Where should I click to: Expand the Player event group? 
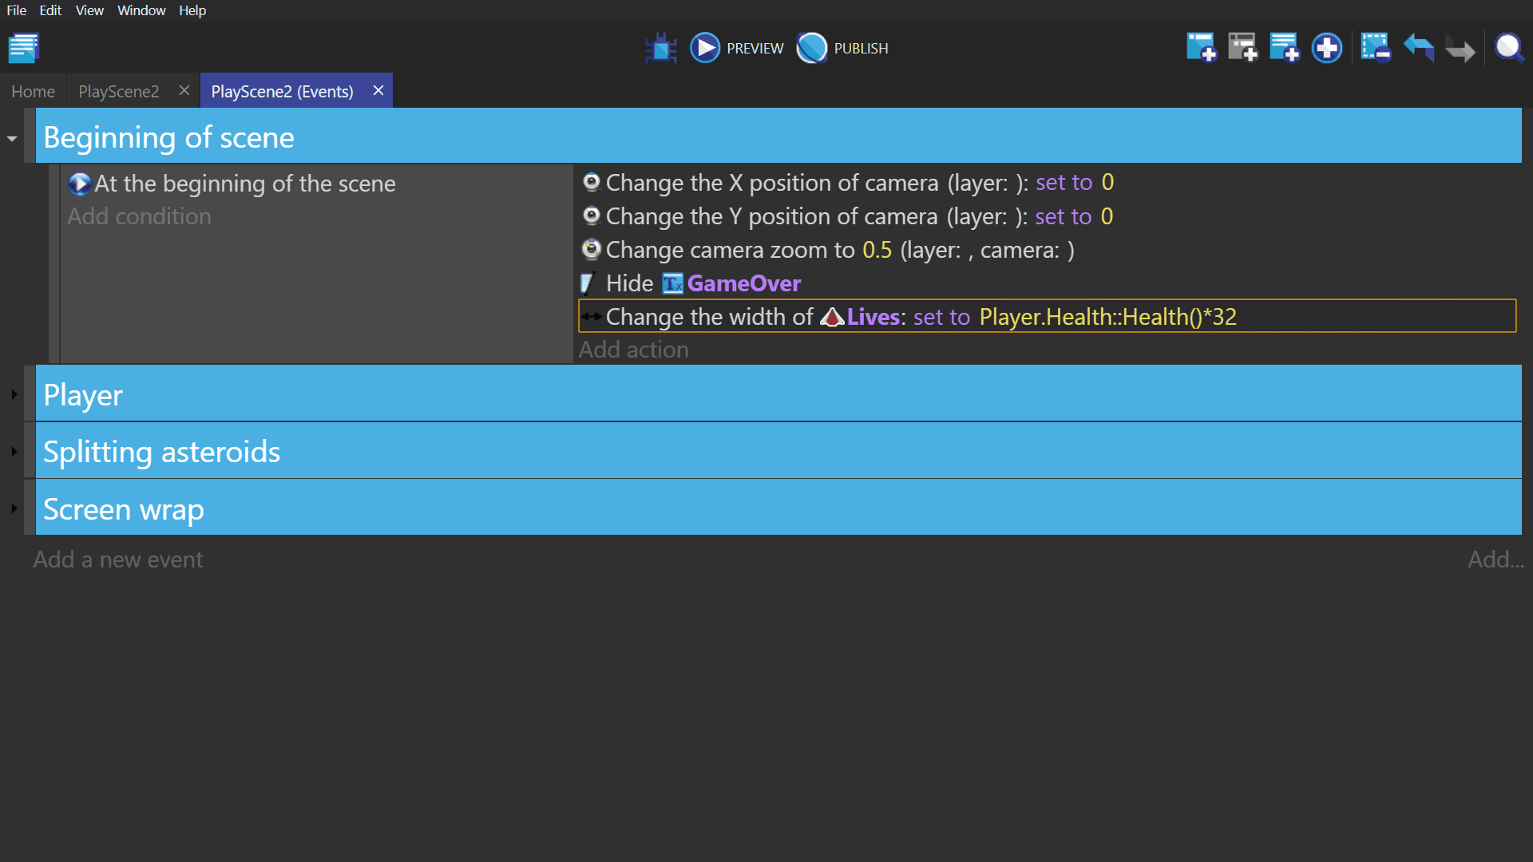pos(14,394)
